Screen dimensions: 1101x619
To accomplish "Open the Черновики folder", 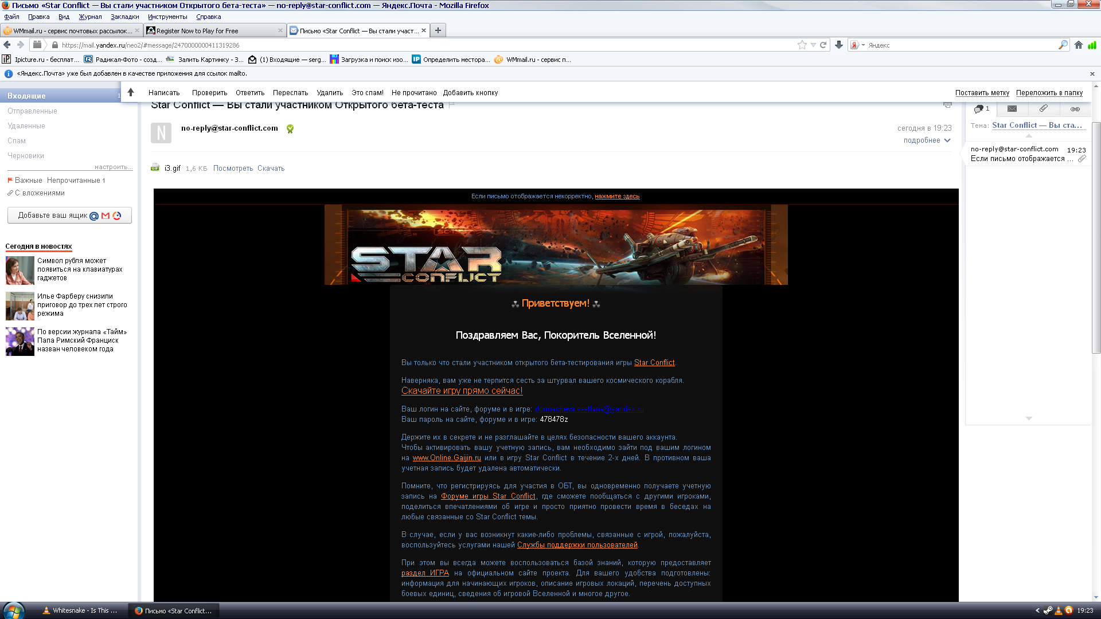I will click(x=26, y=156).
